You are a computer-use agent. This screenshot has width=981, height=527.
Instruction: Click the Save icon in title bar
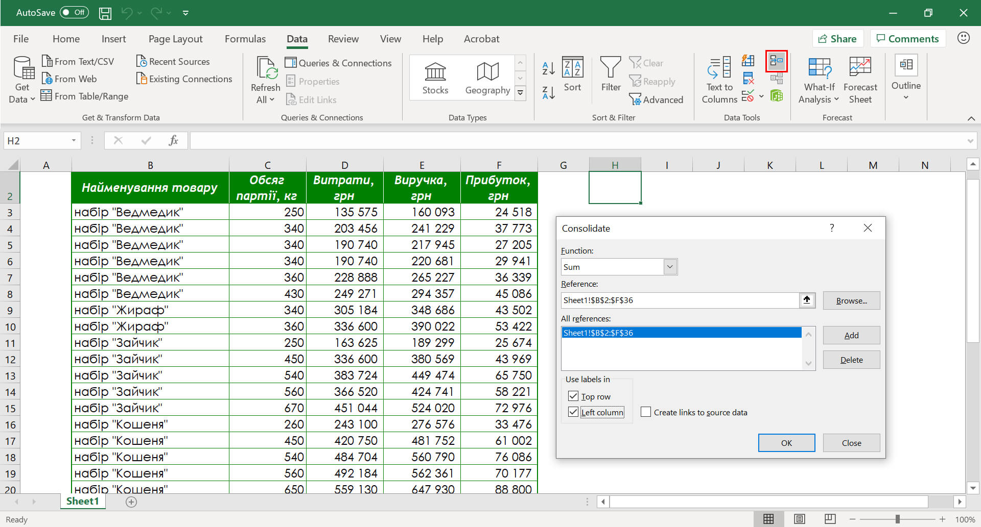coord(105,13)
